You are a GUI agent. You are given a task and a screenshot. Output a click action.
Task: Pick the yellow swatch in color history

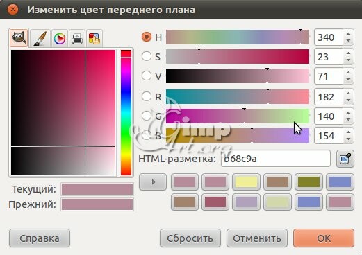click(246, 182)
